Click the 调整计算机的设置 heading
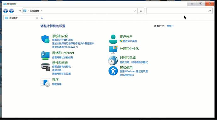The image size is (217, 120). 53,26
